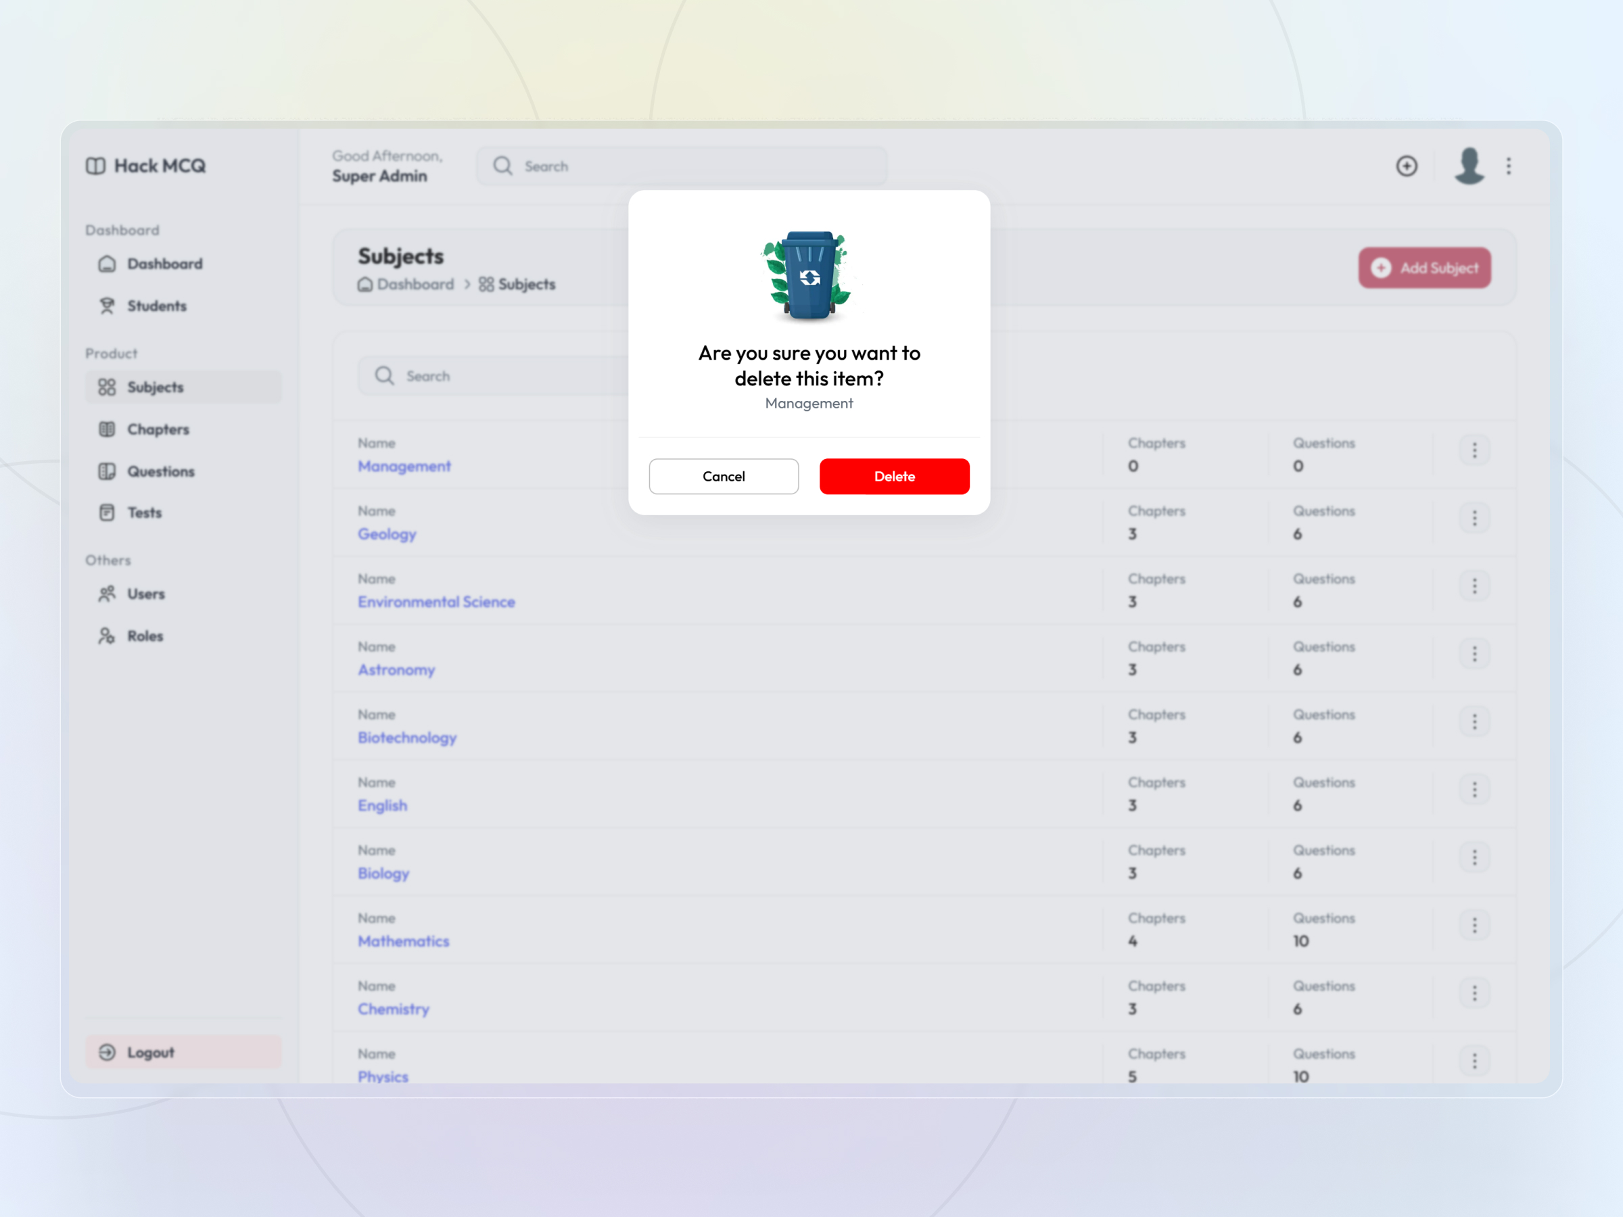Open the Questions section
The height and width of the screenshot is (1217, 1623).
(x=160, y=472)
